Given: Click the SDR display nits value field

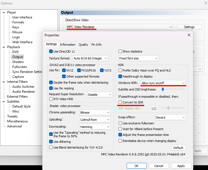Looking at the screenshot, I should click(151, 109).
